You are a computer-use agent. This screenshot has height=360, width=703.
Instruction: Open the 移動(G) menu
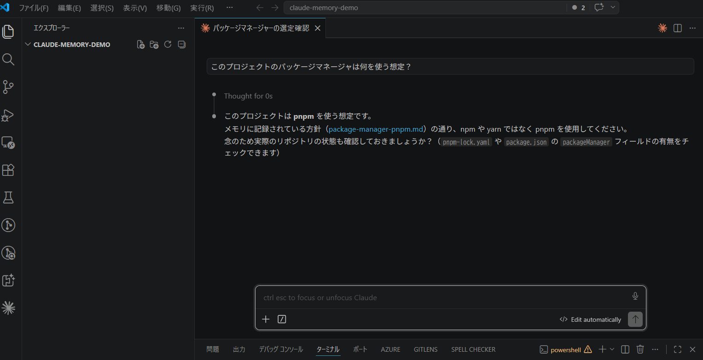[168, 8]
